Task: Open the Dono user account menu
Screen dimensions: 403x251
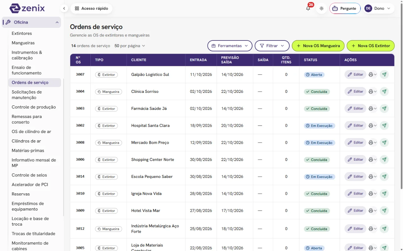Action: (x=377, y=8)
